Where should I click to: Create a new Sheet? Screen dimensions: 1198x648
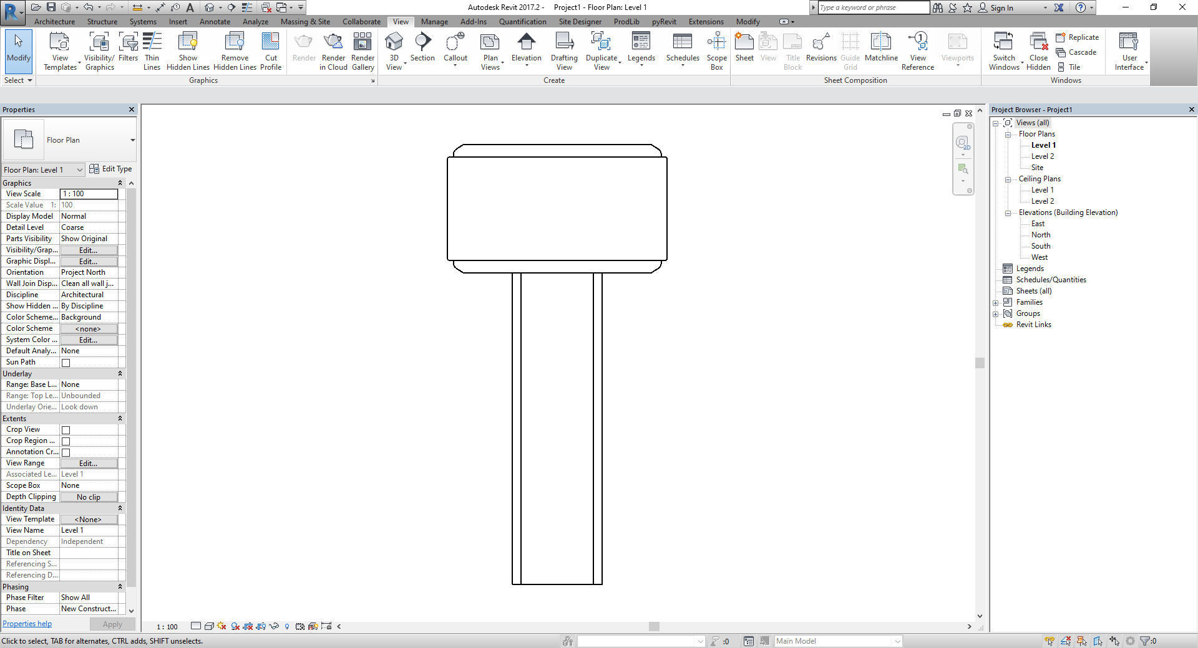point(744,47)
